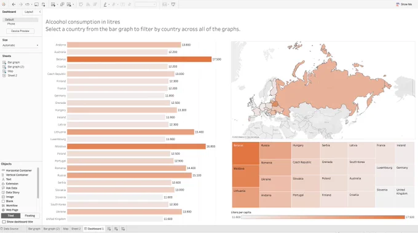The image size is (418, 233).
Task: Select the Workflow object
Action: click(10, 205)
